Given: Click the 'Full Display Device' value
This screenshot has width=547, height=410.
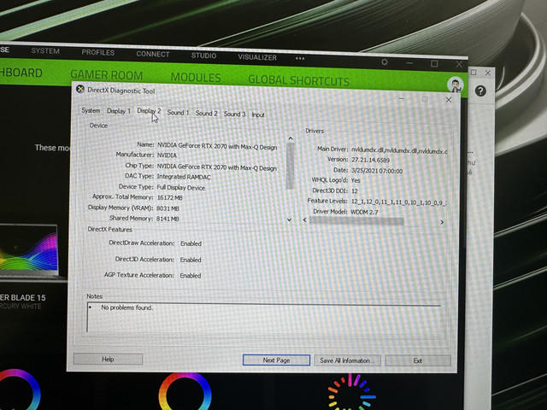Looking at the screenshot, I should point(180,188).
